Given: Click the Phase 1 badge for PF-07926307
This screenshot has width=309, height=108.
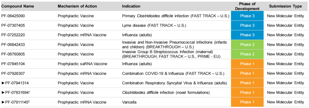Looking at the screenshot, I should click(x=247, y=73).
